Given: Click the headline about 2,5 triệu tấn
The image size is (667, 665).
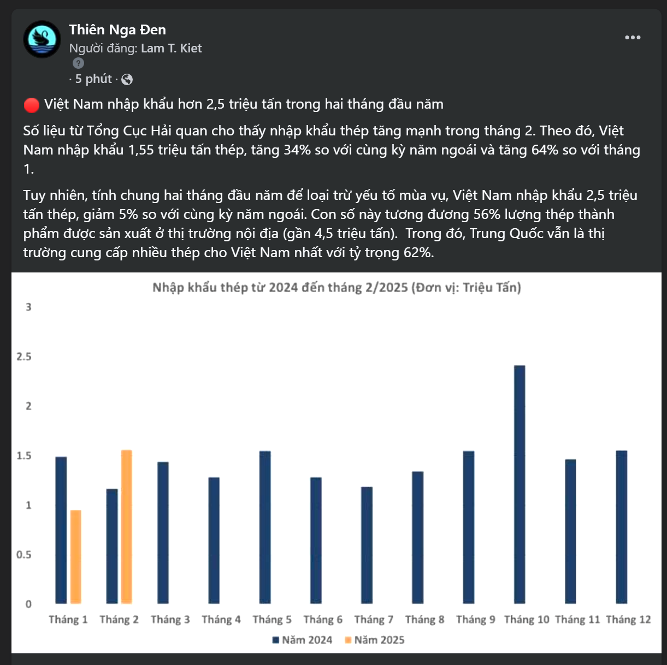Looking at the screenshot, I should pos(244,104).
